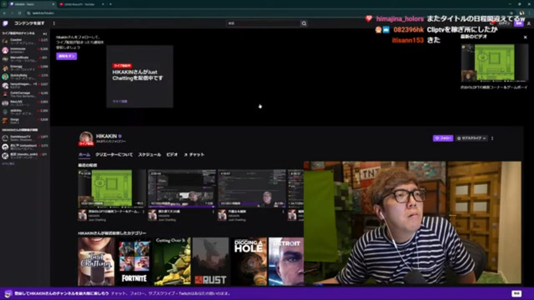
Task: Open RduLIVE channel in sidebar
Action: click(25, 103)
